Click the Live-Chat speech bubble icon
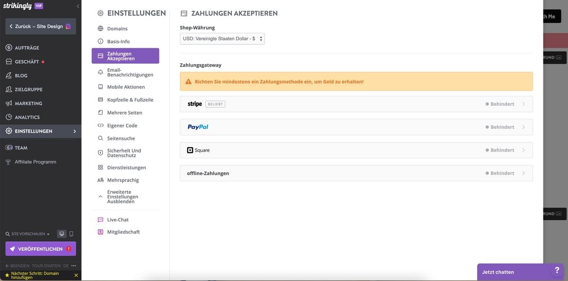This screenshot has height=281, width=568. tap(100, 219)
